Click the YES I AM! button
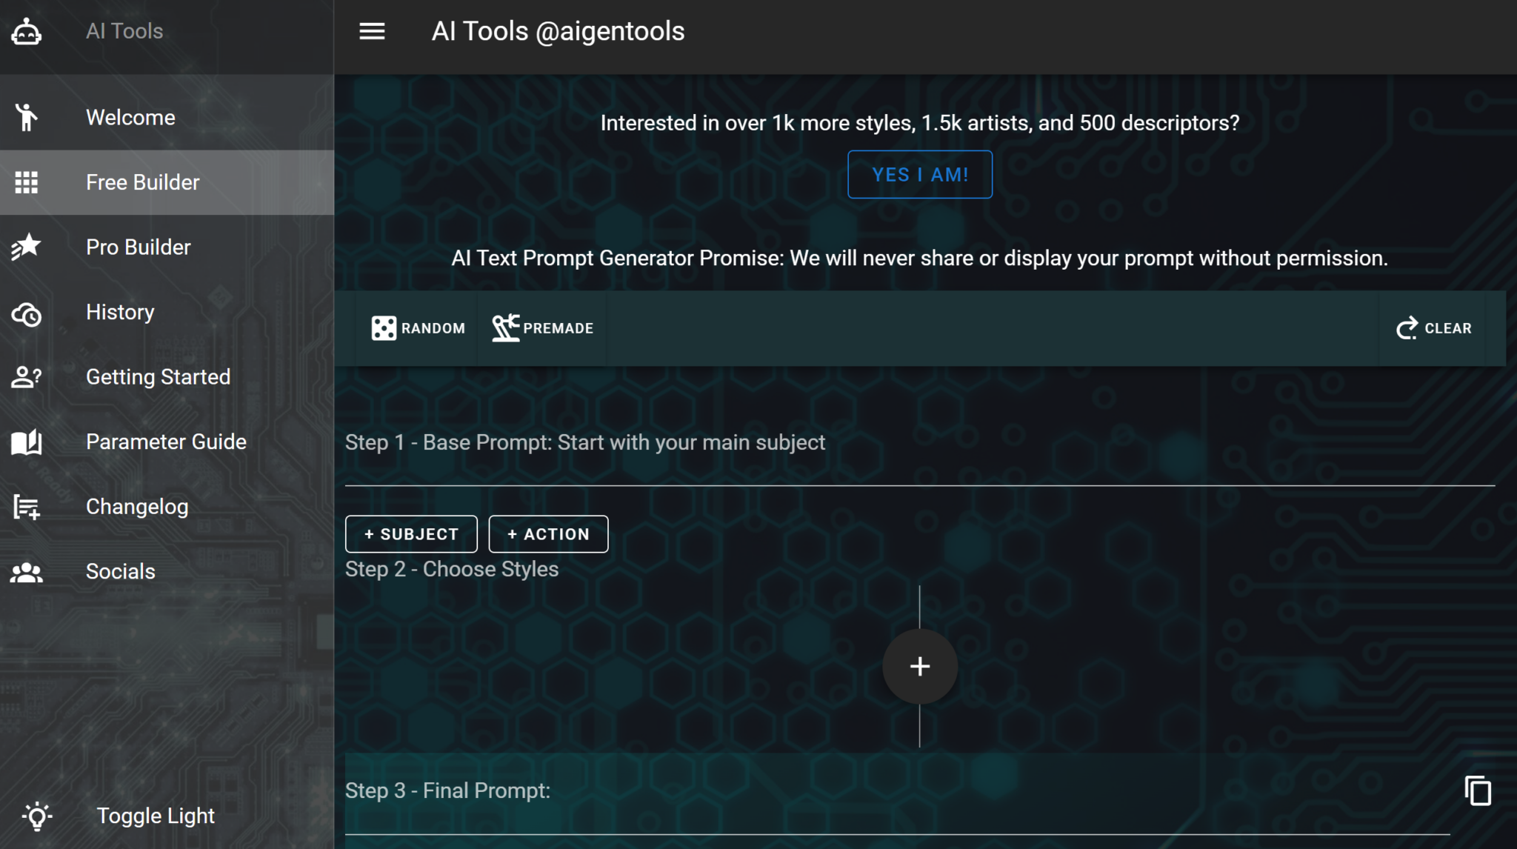The height and width of the screenshot is (849, 1517). [920, 174]
